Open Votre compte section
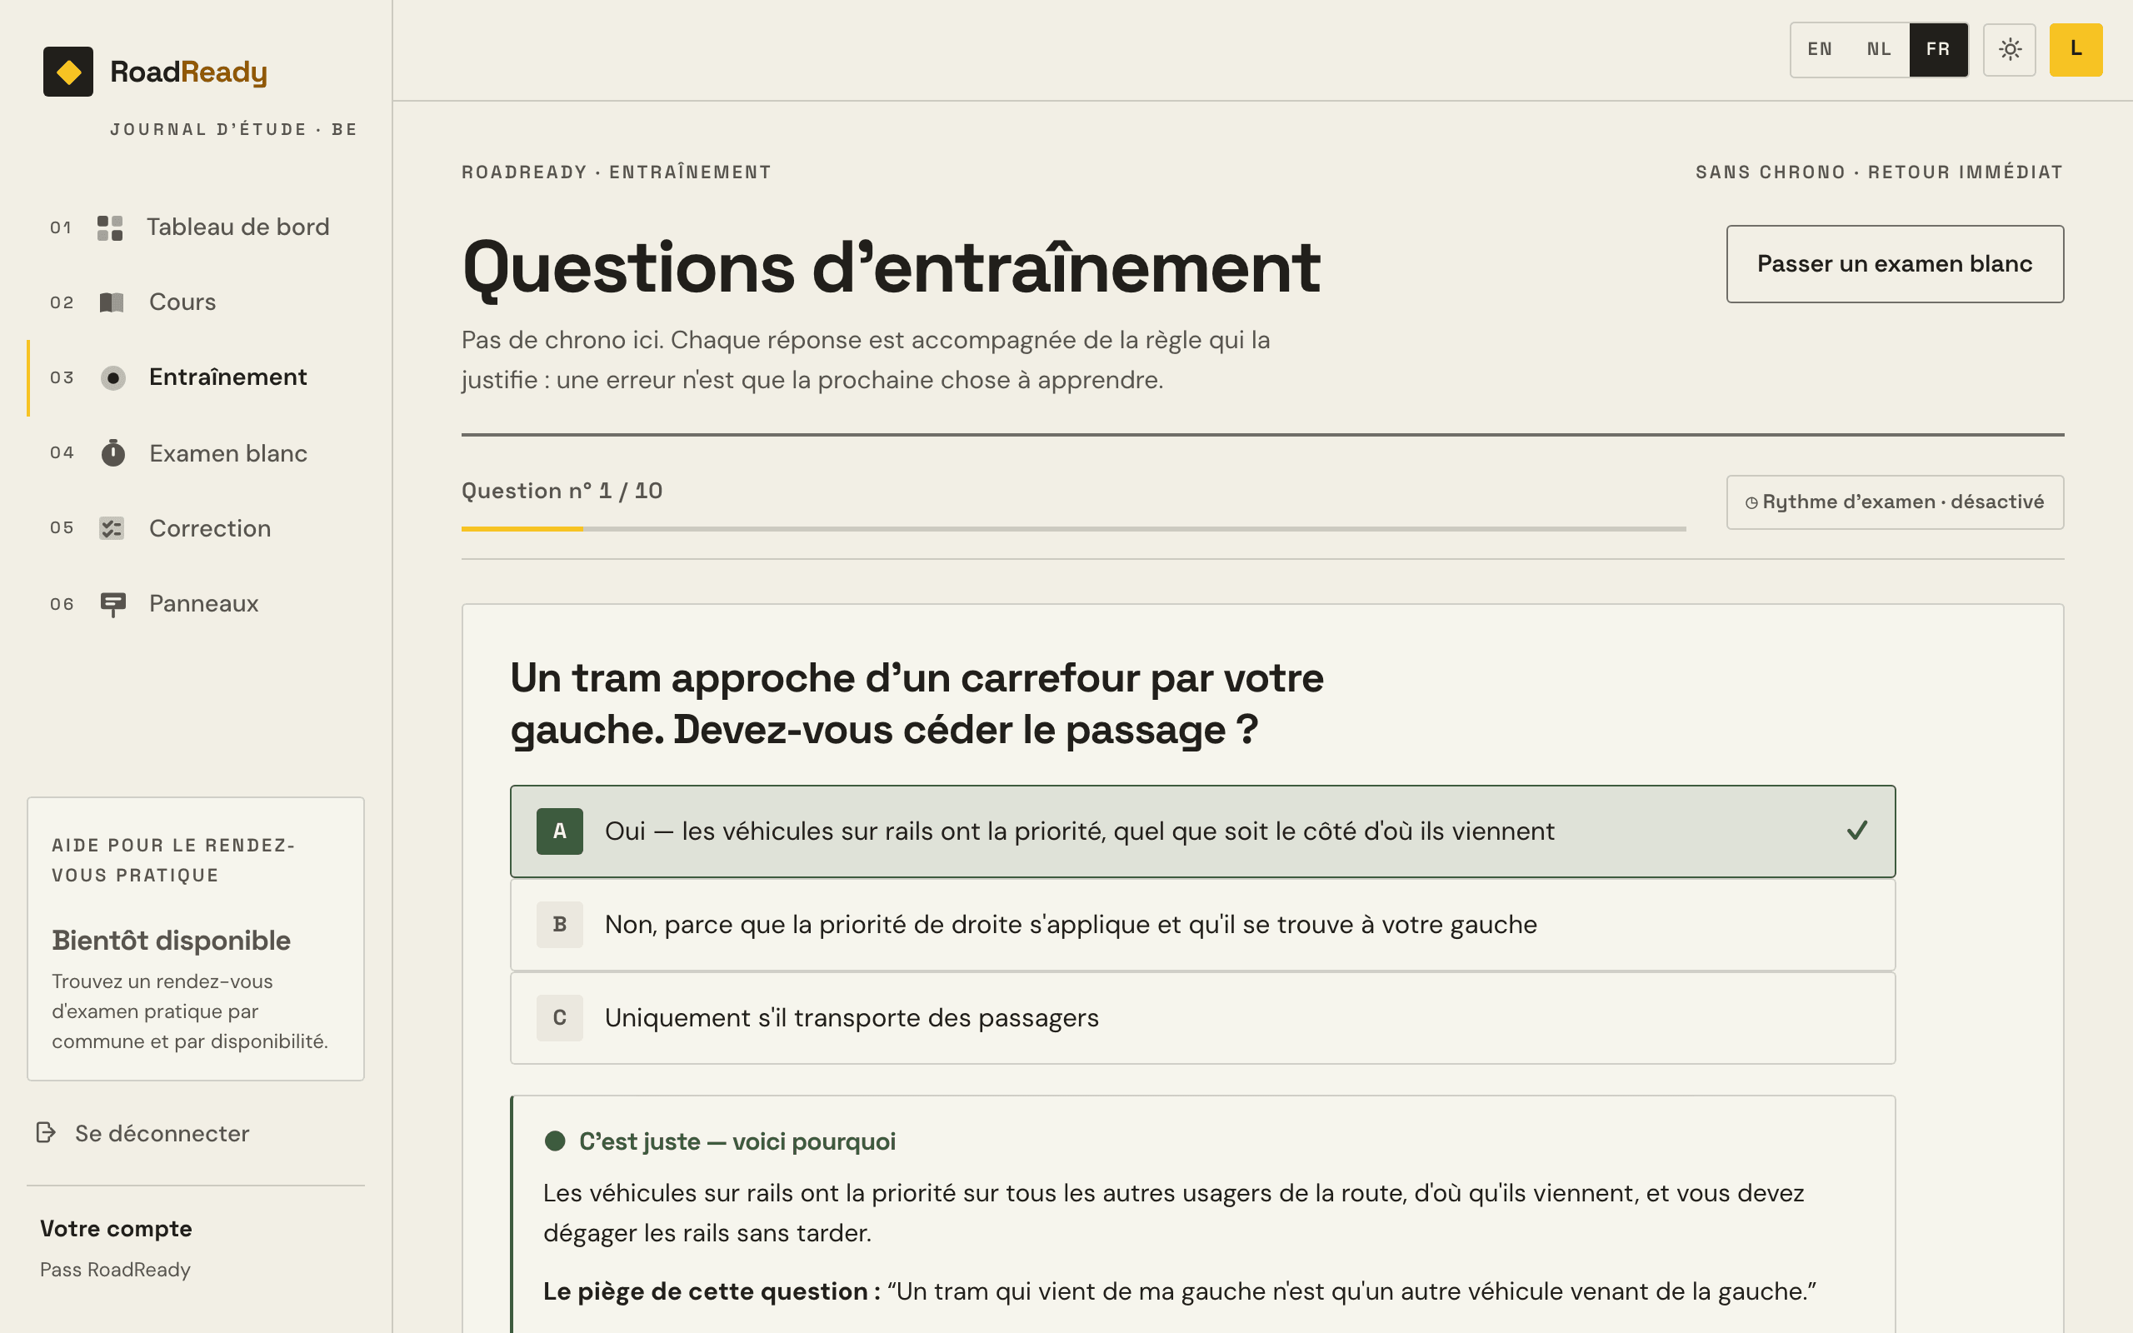Screen dimensions: 2133x1333 [116, 1229]
